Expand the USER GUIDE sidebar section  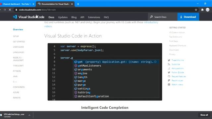point(19,47)
